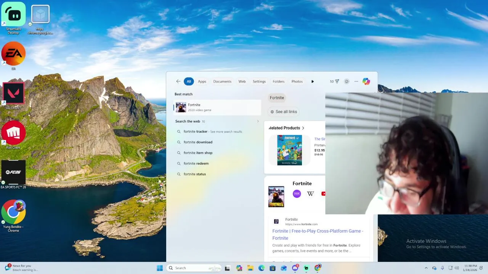The width and height of the screenshot is (488, 274).
Task: Click the taskbar Search box
Action: coord(194,268)
